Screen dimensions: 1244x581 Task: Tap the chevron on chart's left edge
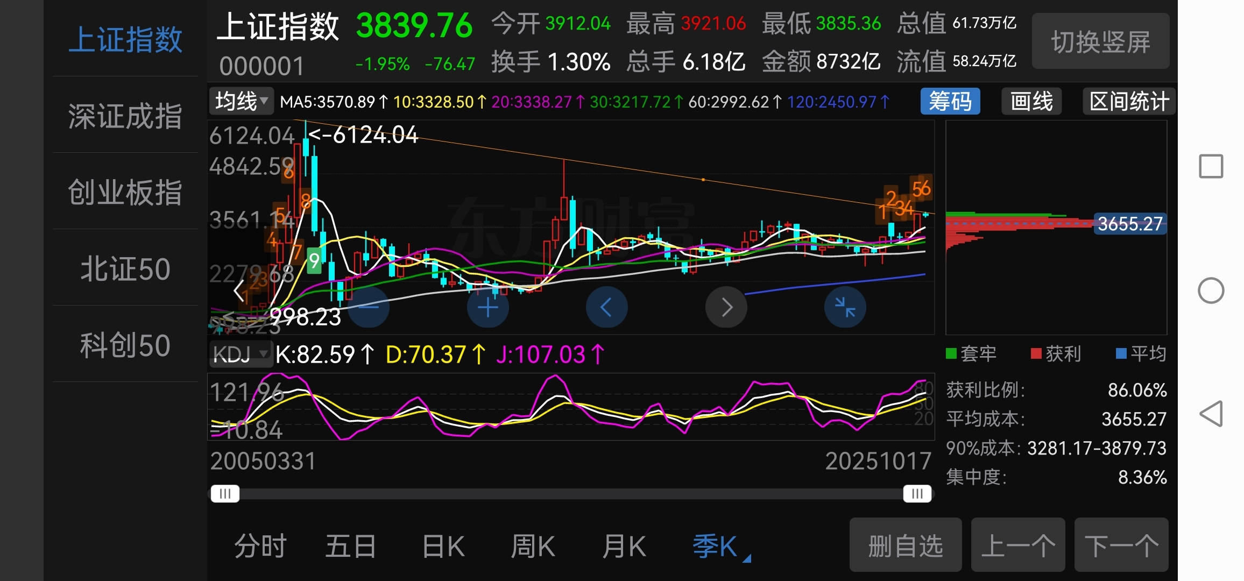tap(238, 290)
